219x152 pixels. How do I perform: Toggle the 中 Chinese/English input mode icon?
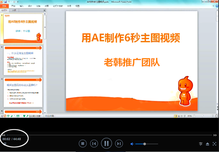8,116
